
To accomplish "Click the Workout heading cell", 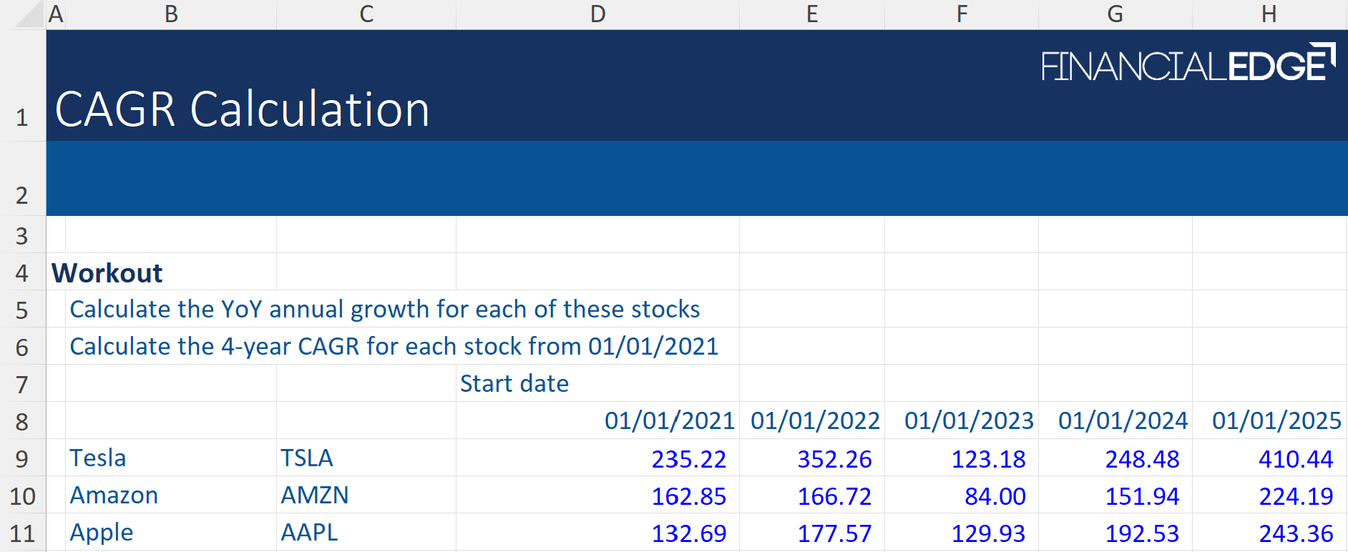I will [x=107, y=272].
